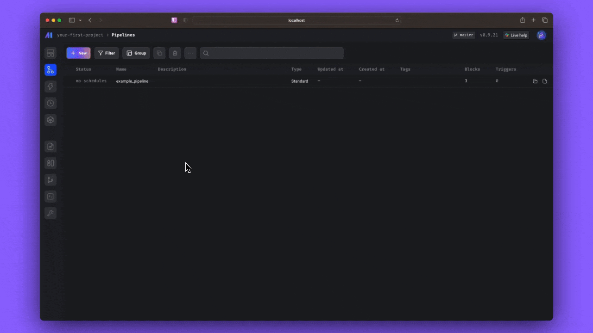Viewport: 593px width, 333px height.
Task: Click the magnifier icon in search bar
Action: pyautogui.click(x=206, y=53)
